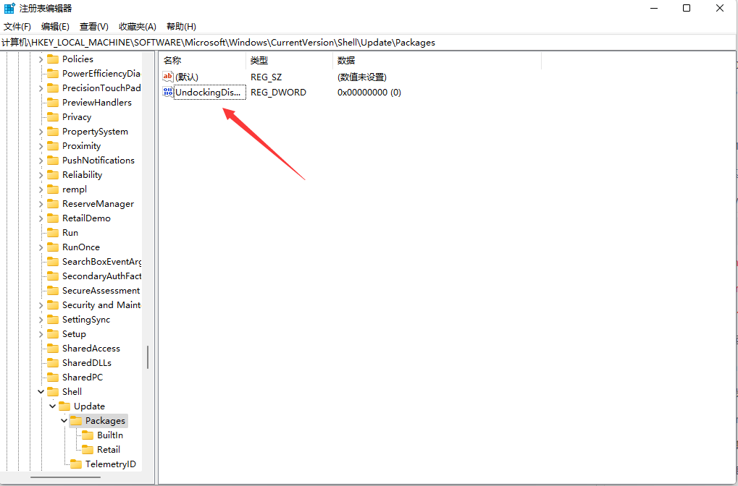Click the left tree panel scrollbar

149,354
